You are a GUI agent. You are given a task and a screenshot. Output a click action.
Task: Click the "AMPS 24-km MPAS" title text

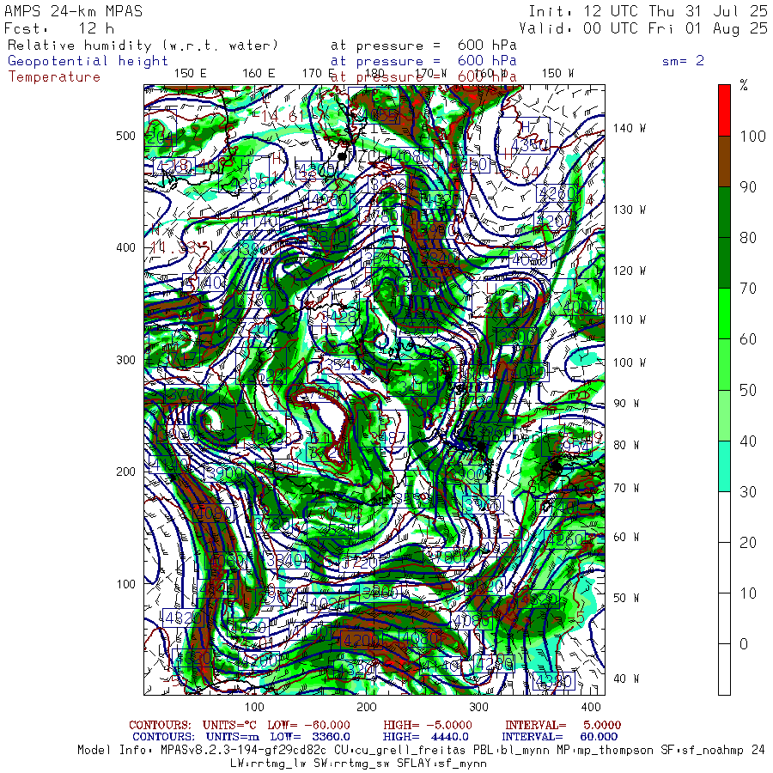coord(74,11)
